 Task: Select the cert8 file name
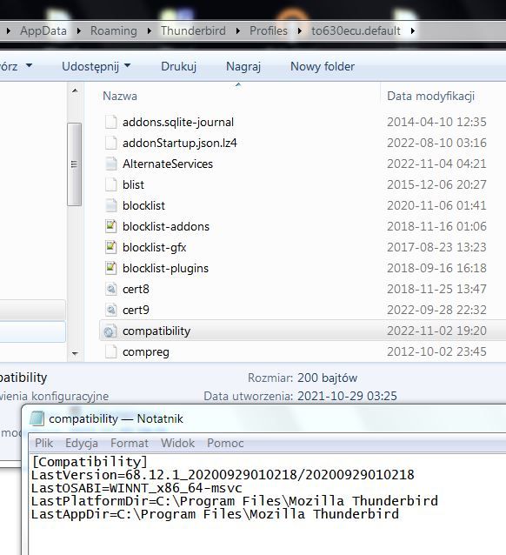(136, 289)
